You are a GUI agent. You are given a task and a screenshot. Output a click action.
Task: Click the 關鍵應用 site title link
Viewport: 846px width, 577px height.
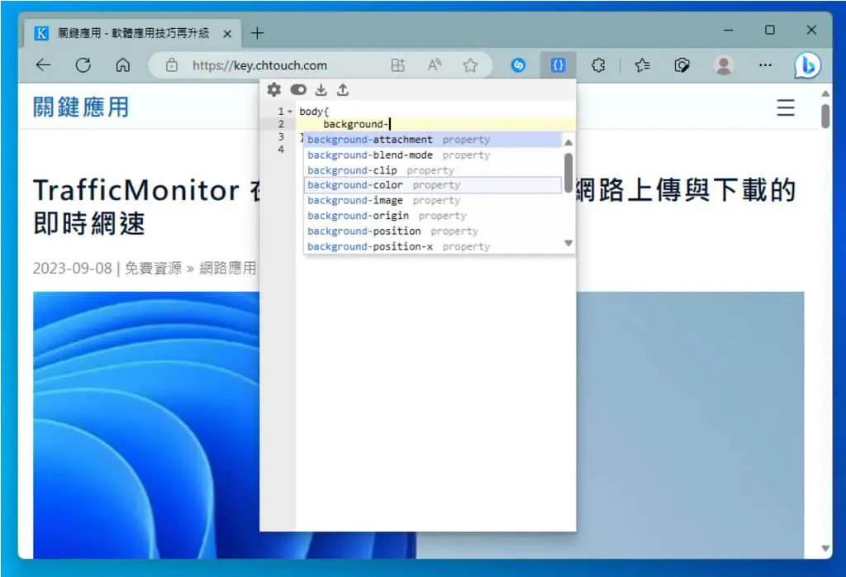click(x=81, y=107)
